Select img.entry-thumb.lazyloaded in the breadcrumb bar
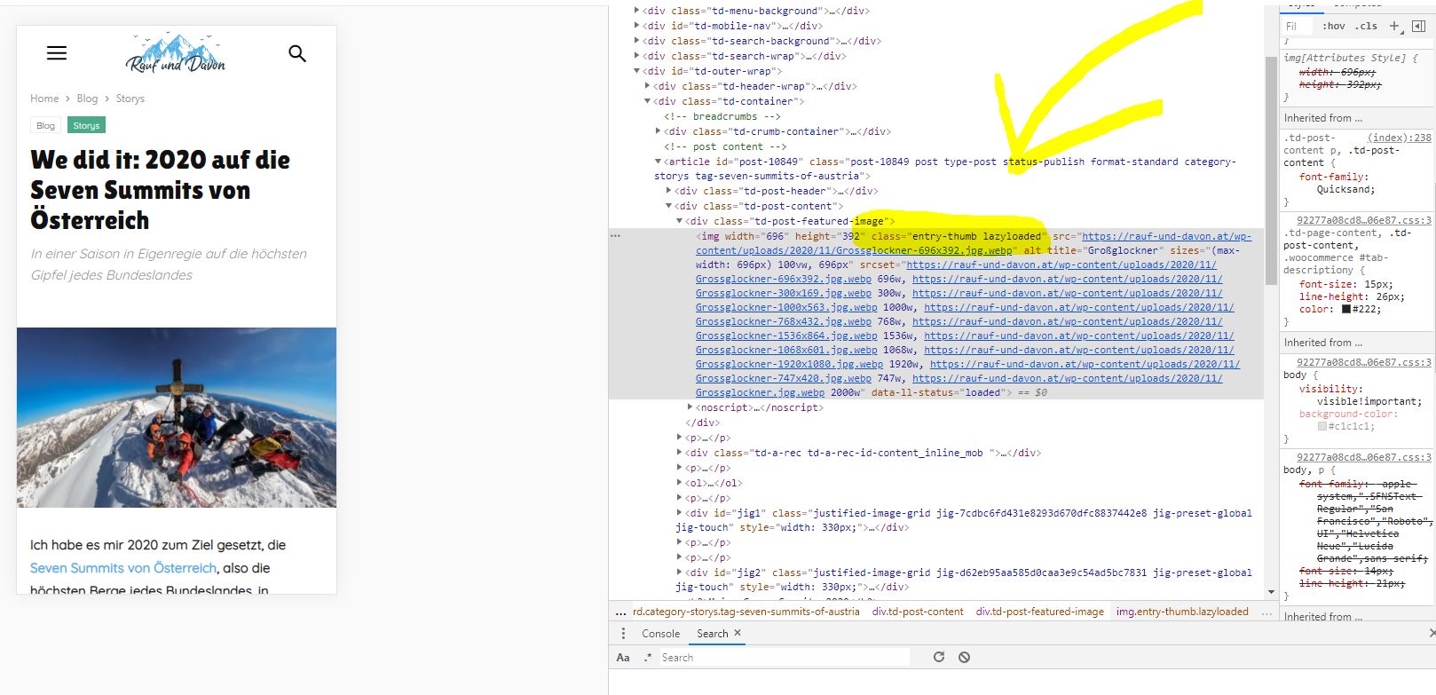Image resolution: width=1436 pixels, height=695 pixels. pos(1182,612)
